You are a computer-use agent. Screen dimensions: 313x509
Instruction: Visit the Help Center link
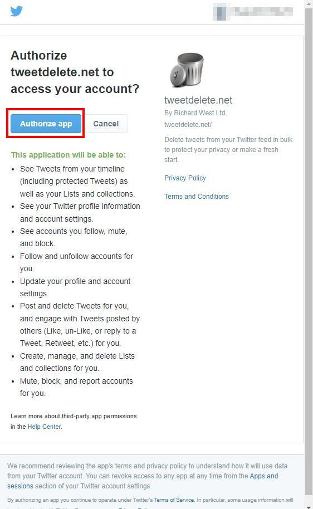click(44, 427)
